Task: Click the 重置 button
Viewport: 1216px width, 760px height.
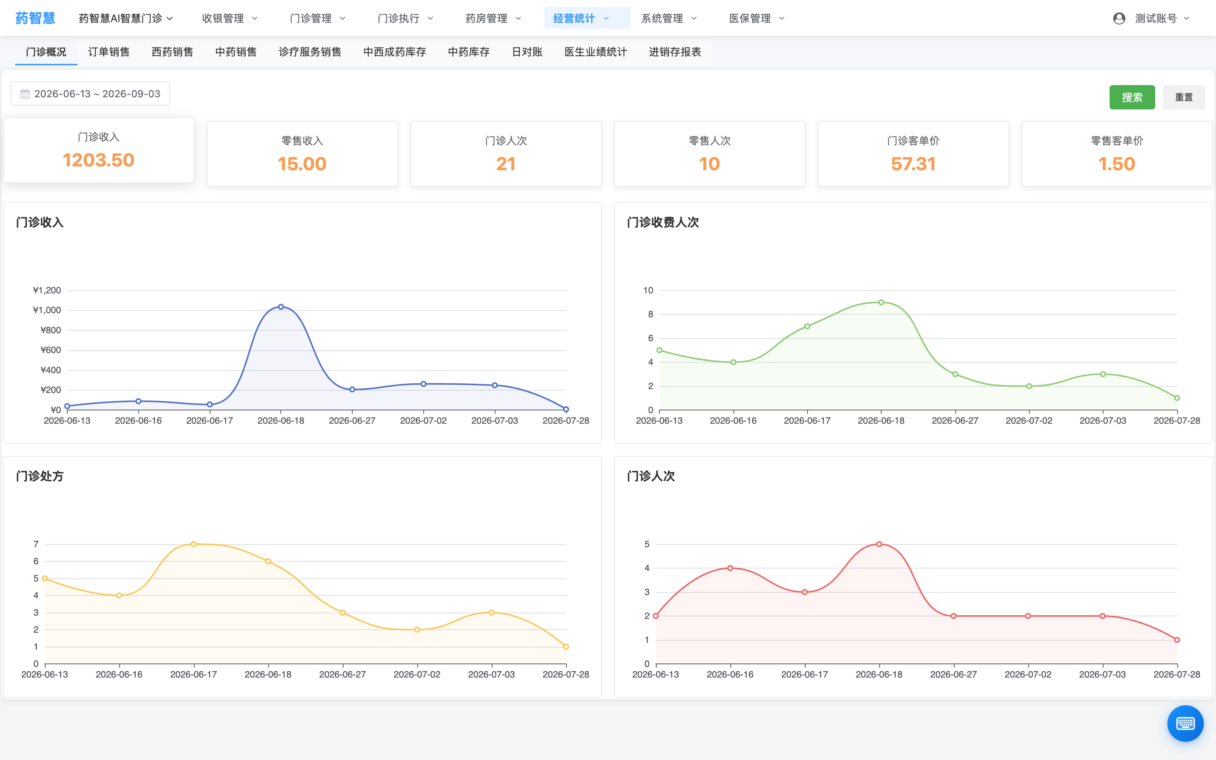Action: 1183,98
